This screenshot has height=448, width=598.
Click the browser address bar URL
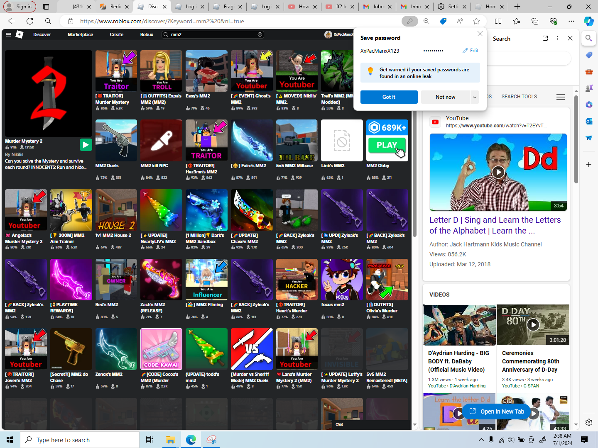point(162,21)
